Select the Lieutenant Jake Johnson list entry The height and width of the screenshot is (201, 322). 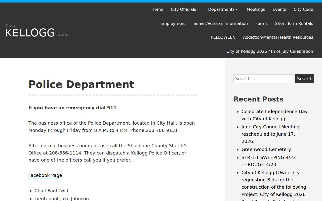point(62,198)
